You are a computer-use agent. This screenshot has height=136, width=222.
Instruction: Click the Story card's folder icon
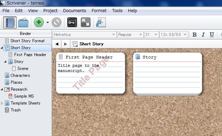[x=138, y=57]
